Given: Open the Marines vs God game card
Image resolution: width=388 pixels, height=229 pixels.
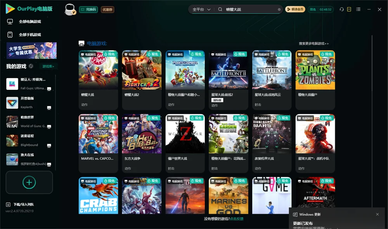Looking at the screenshot, I should [x=229, y=195].
